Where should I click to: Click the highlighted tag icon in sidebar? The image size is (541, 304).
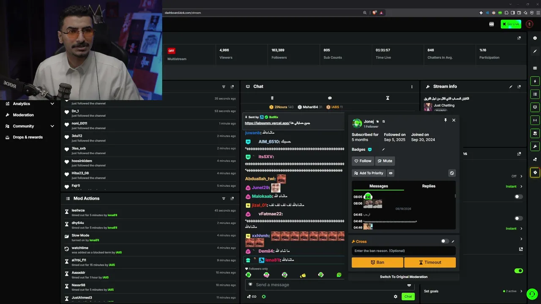(535, 172)
